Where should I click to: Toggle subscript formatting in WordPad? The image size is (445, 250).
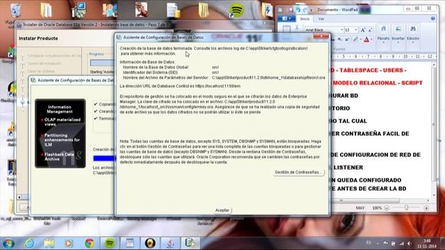tap(340, 40)
